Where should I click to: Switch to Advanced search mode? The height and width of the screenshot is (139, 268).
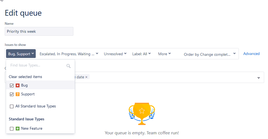(251, 54)
